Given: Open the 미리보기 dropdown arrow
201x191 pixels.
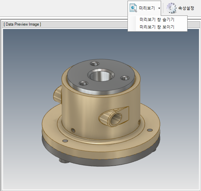Looking at the screenshot, I should pyautogui.click(x=159, y=8).
